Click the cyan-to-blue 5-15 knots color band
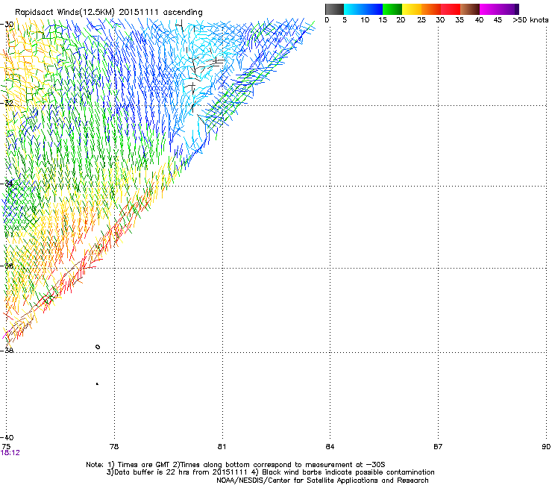Image resolution: width=552 pixels, height=485 pixels. point(363,9)
